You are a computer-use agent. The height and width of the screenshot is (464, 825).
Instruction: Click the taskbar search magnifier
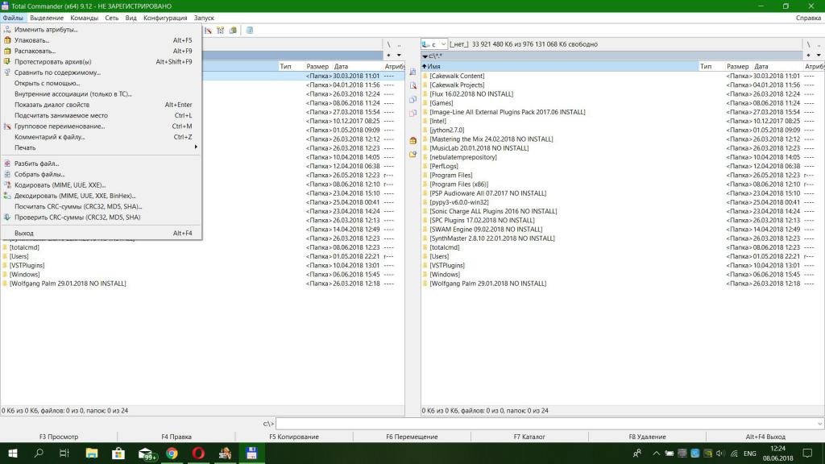click(x=39, y=453)
